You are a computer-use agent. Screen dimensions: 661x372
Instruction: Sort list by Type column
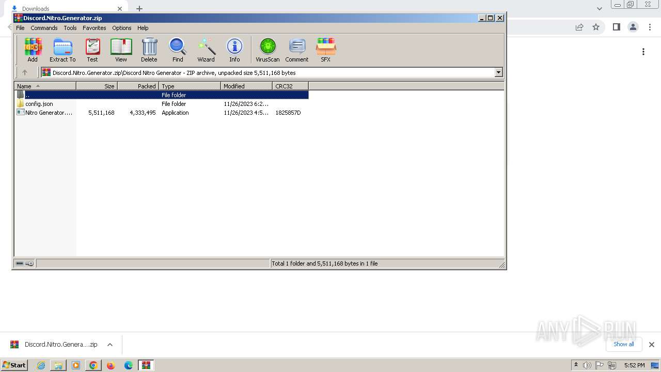coord(190,86)
